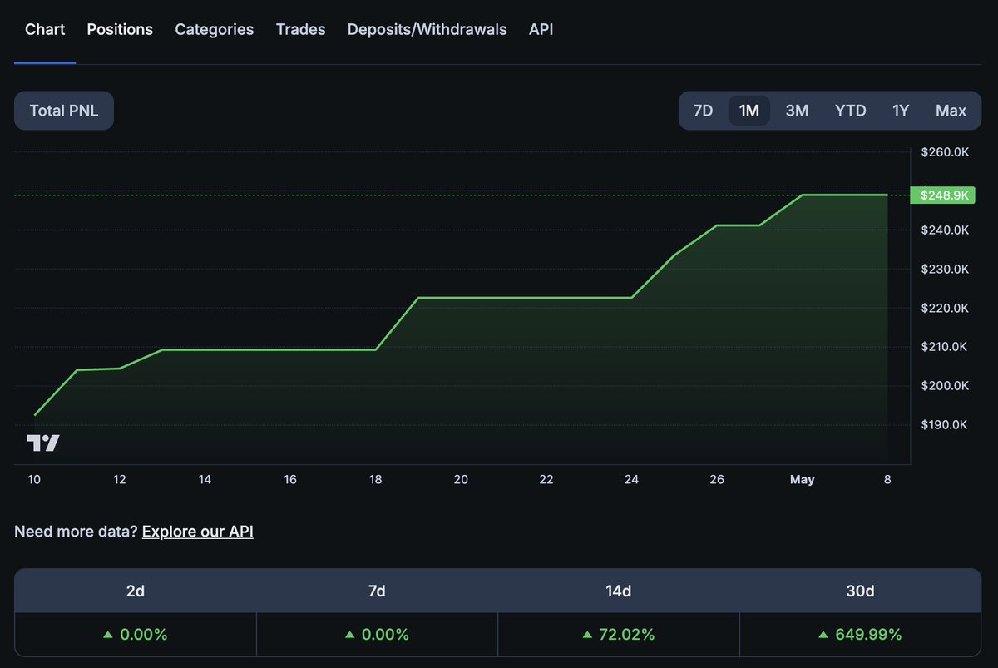
Task: Click the TradingView logo on chart
Action: pyautogui.click(x=43, y=443)
